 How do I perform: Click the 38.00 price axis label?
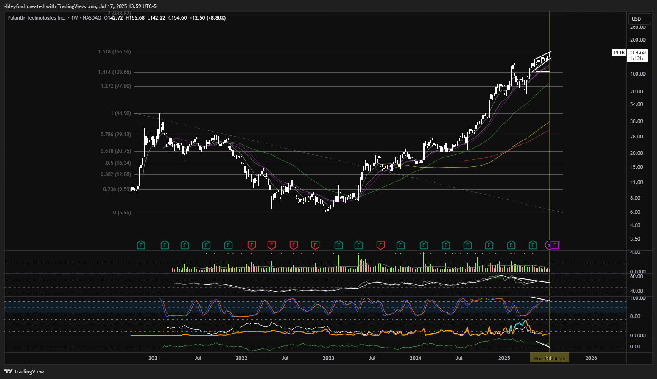point(637,121)
